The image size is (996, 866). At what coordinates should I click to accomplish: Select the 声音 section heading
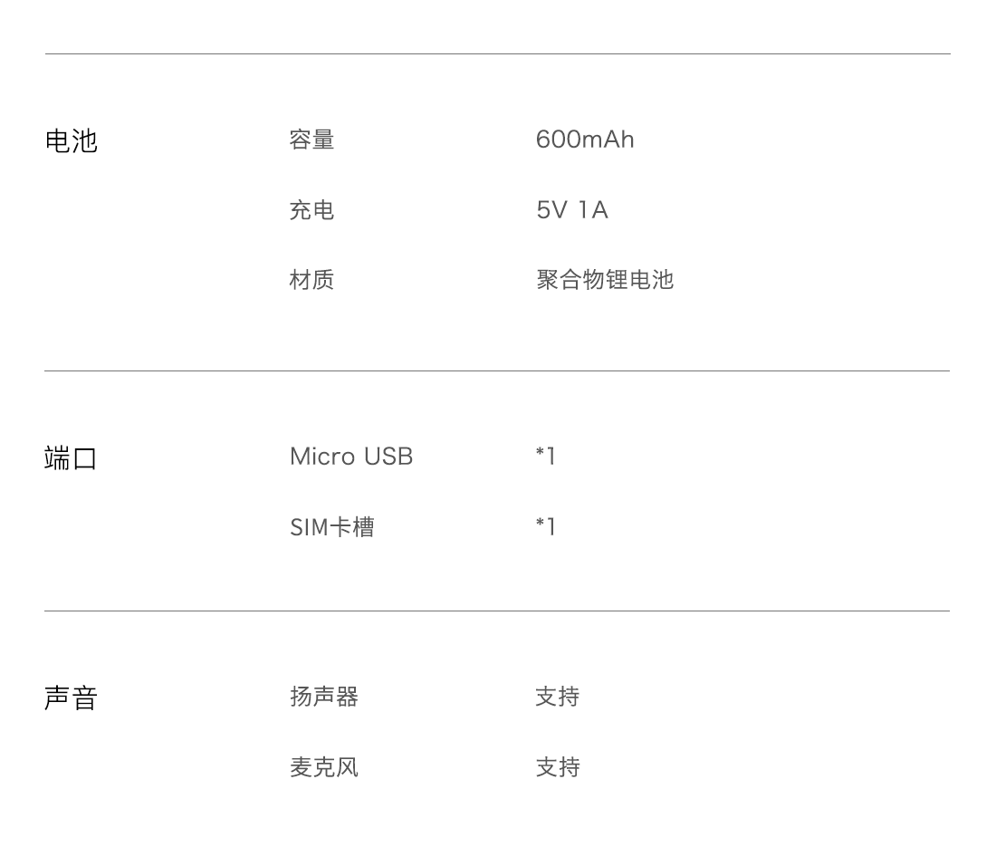(71, 698)
